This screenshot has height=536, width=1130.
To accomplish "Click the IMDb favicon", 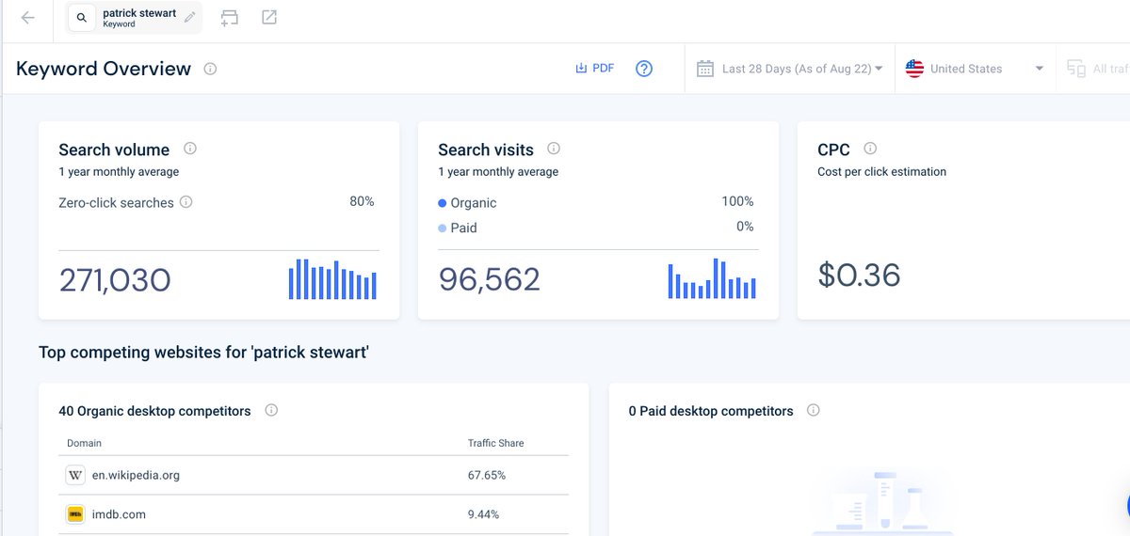I will coord(75,514).
